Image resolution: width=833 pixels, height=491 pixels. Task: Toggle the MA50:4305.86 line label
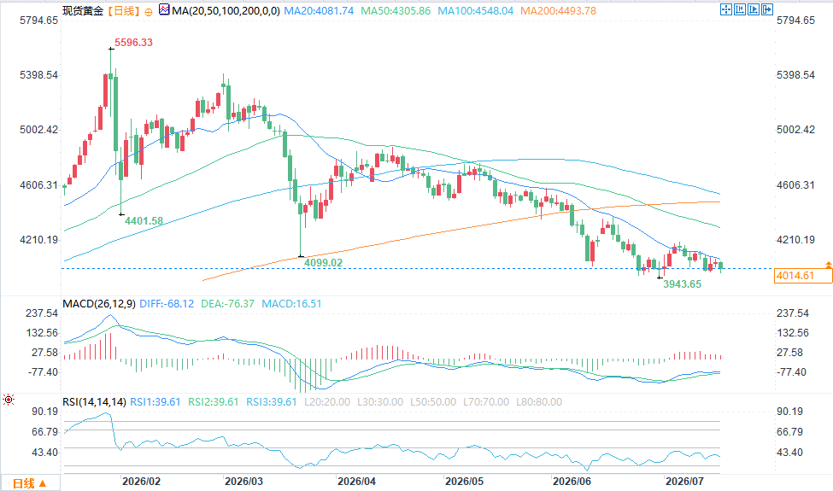(x=396, y=10)
